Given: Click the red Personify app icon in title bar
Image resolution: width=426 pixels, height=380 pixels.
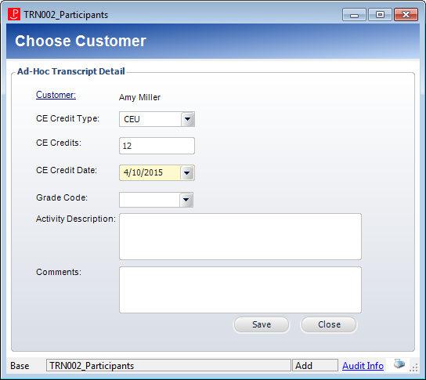Looking at the screenshot, I should 14,14.
